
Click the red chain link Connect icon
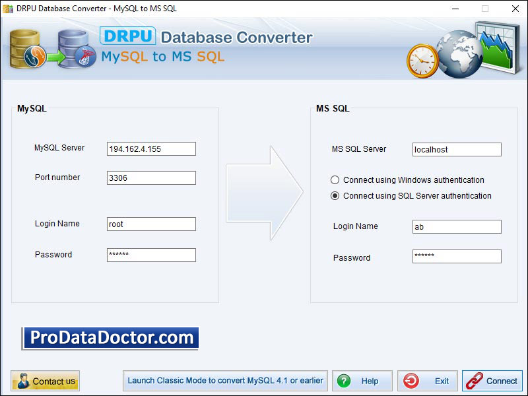pyautogui.click(x=475, y=381)
